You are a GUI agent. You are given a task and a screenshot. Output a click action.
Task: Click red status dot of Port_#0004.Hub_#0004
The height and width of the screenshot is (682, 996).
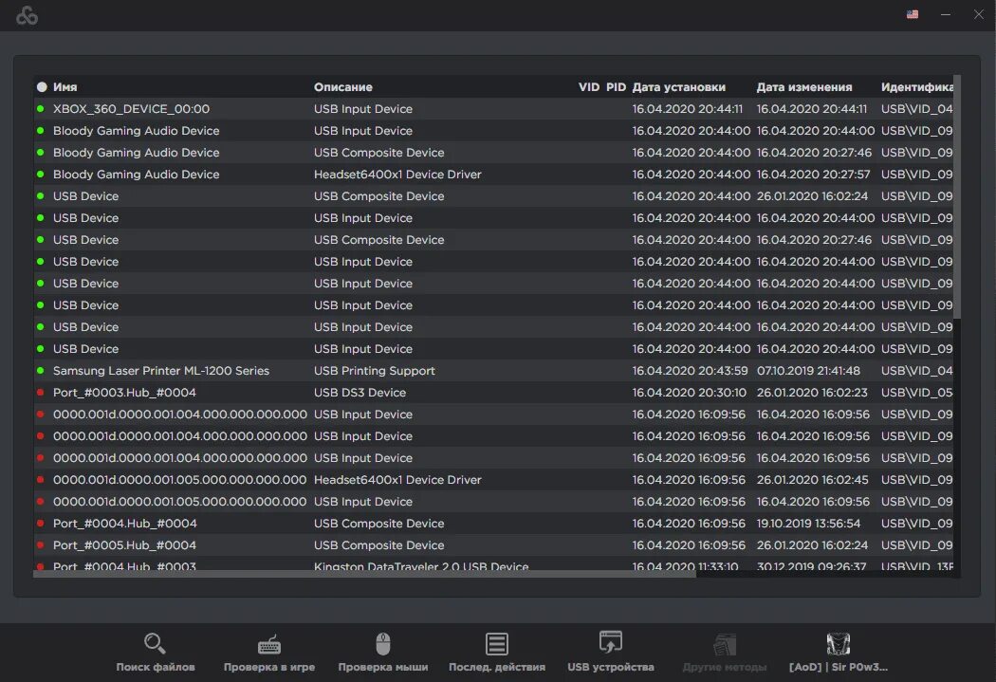coord(41,524)
